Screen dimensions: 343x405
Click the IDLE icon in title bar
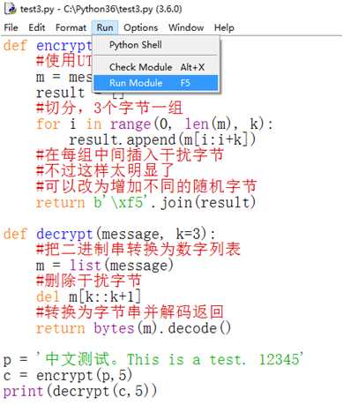[x=11, y=9]
